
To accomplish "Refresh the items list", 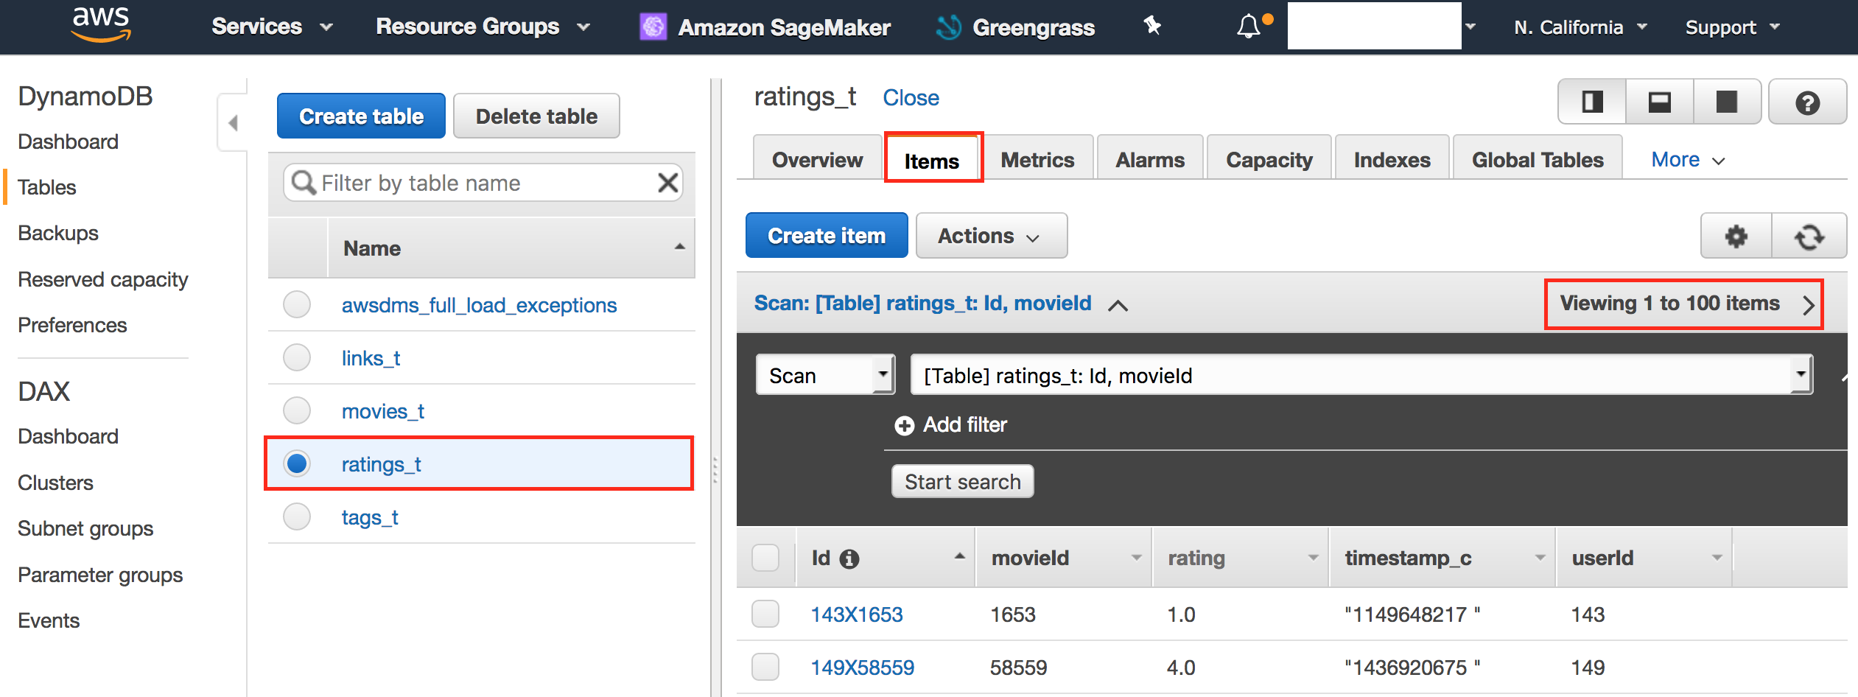I will 1809,236.
